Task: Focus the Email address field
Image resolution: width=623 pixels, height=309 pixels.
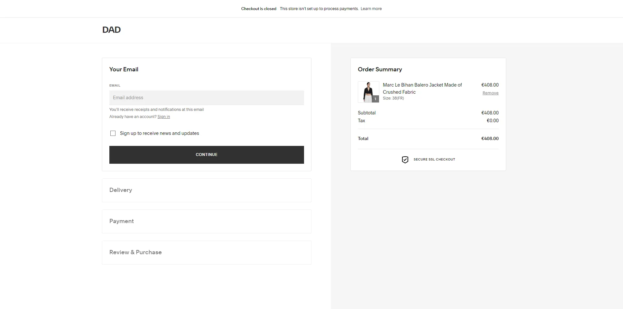Action: pyautogui.click(x=207, y=98)
